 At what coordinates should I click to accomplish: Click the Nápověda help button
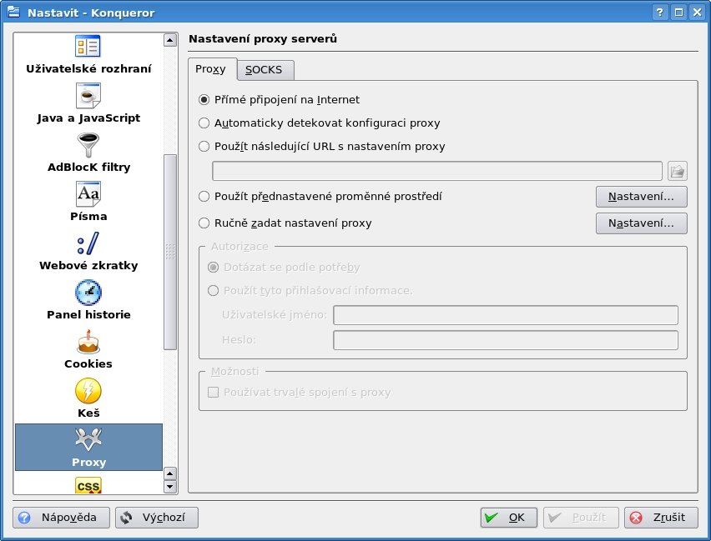click(61, 518)
